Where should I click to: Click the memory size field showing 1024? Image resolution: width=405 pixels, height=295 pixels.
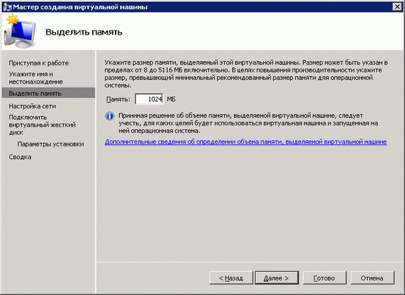coord(149,99)
